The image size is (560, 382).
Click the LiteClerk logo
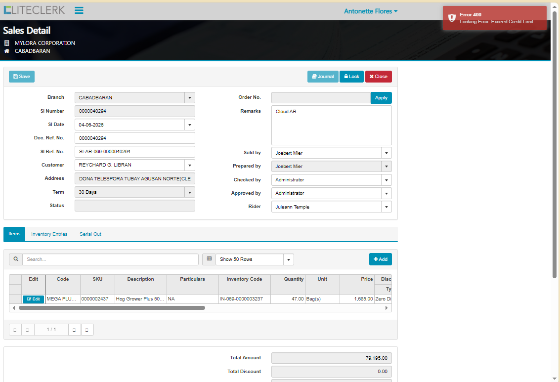click(34, 10)
